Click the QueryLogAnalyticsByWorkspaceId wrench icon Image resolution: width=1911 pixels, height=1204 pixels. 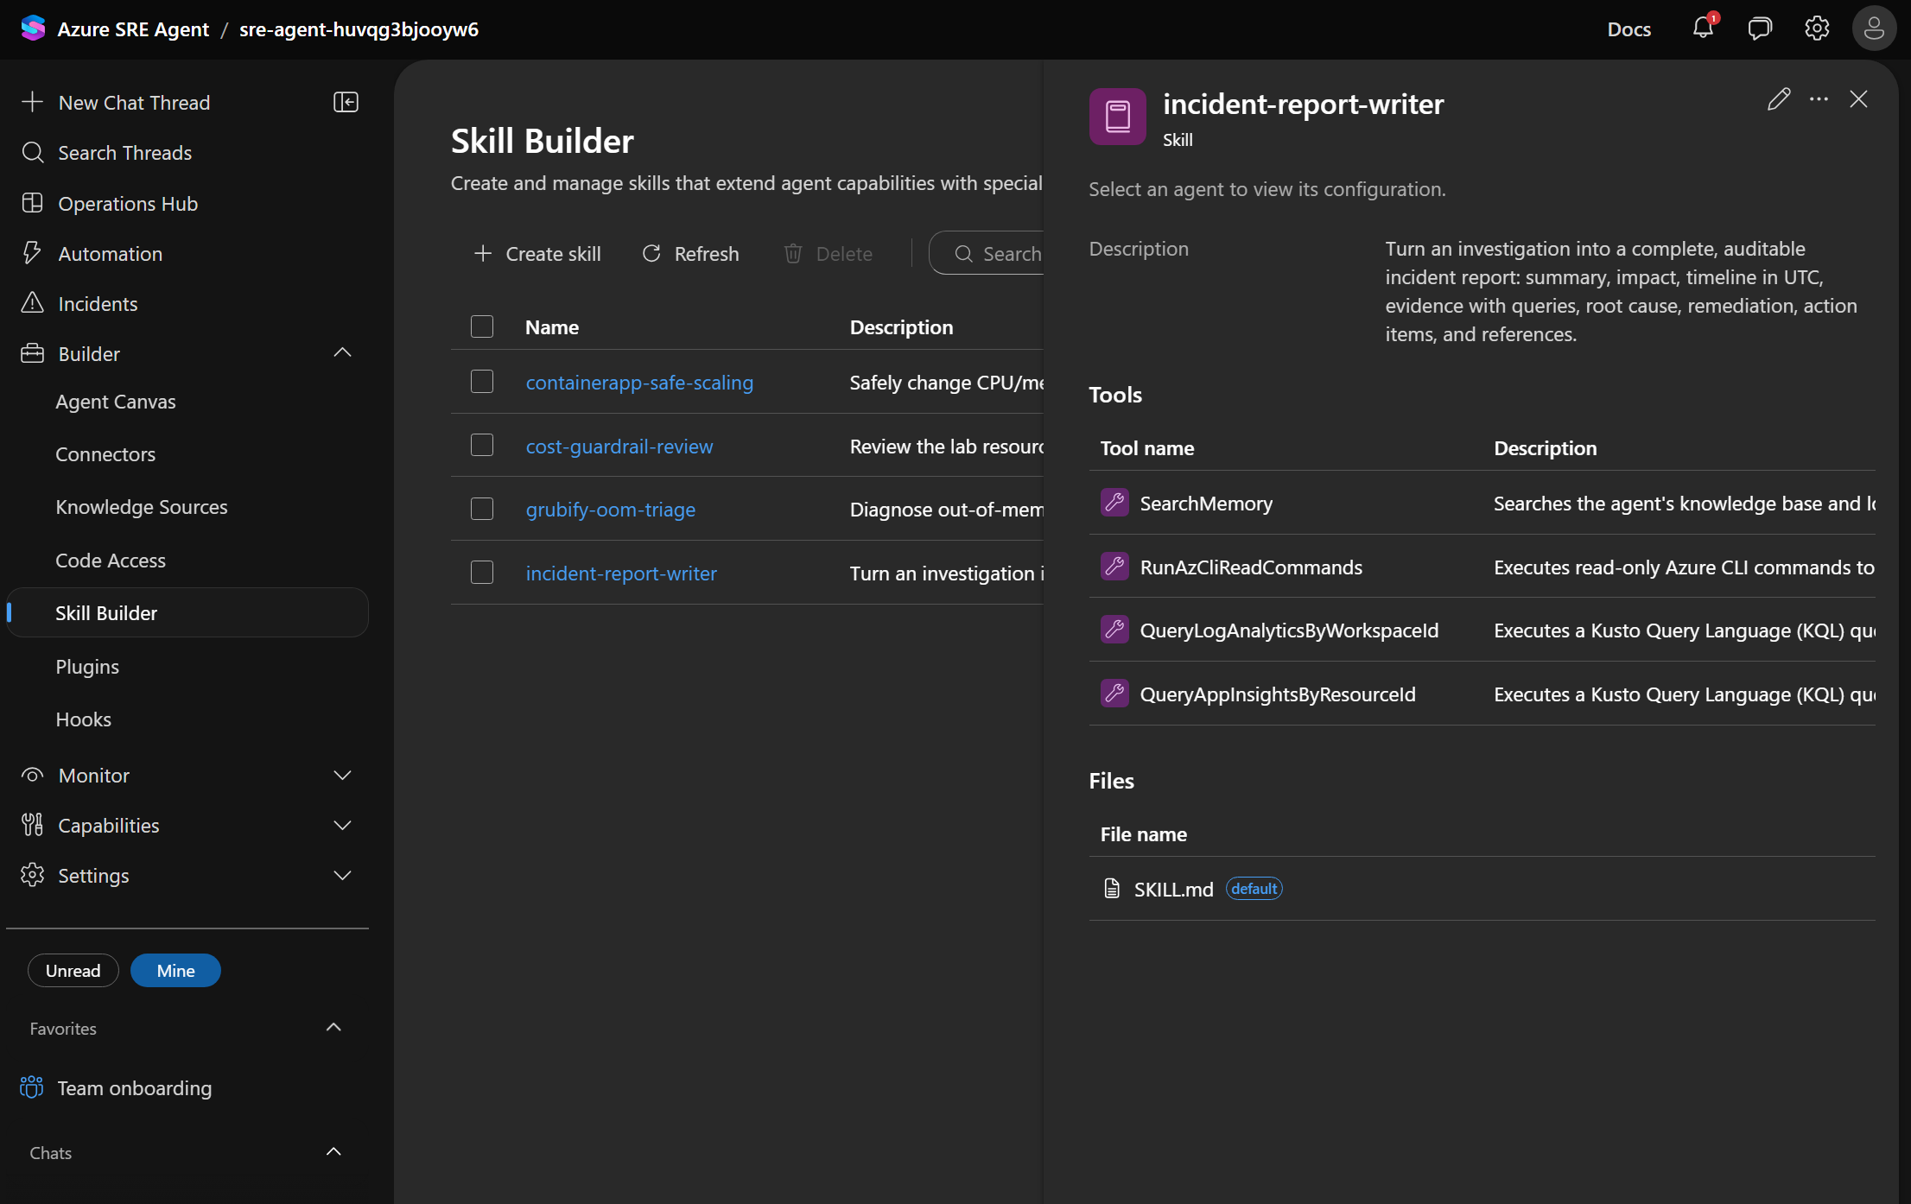[1114, 630]
